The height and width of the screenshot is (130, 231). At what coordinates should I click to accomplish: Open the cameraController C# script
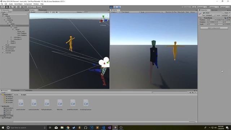[x=34, y=105]
